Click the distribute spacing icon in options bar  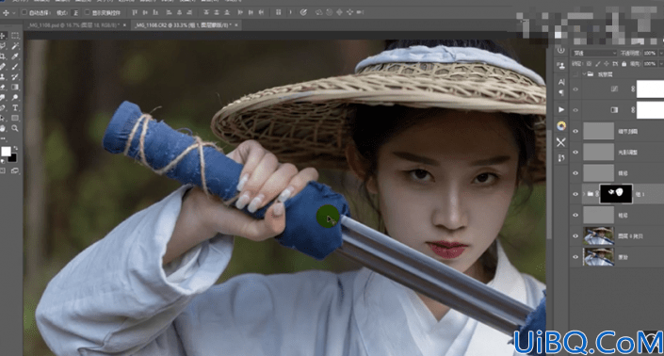[278, 12]
